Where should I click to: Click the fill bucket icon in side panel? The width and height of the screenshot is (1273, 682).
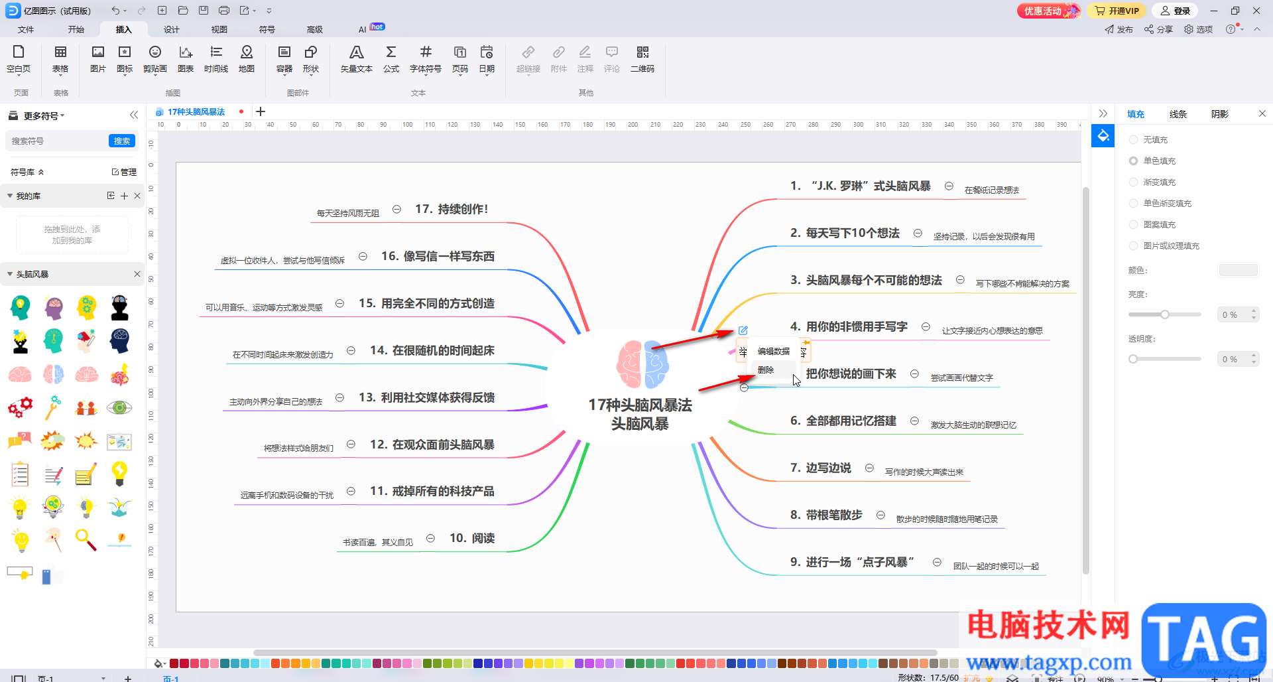1103,136
